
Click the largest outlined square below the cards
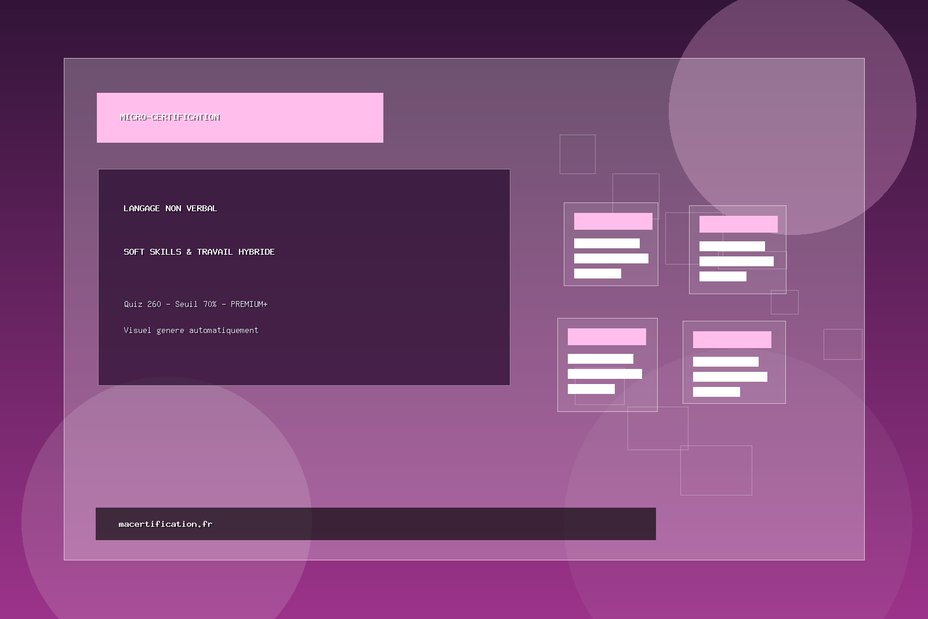(x=716, y=470)
